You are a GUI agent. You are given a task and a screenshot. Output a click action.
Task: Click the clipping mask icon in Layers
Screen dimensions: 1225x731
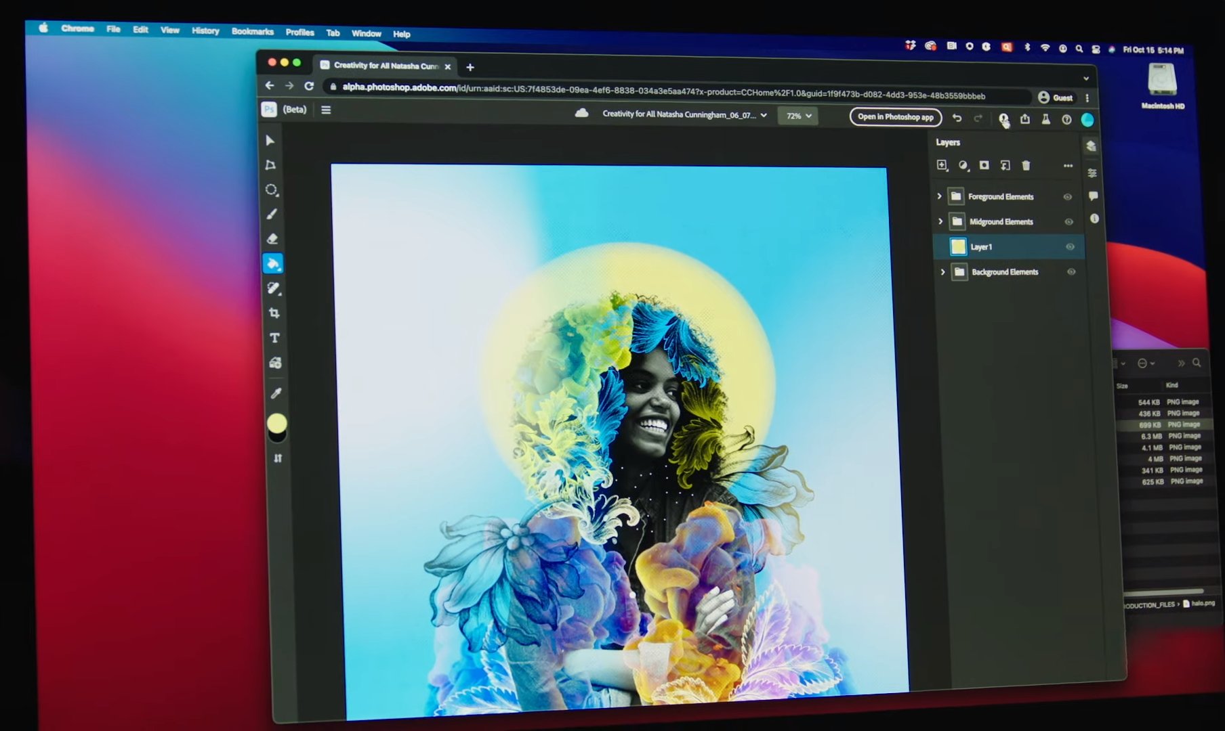[x=1005, y=165]
